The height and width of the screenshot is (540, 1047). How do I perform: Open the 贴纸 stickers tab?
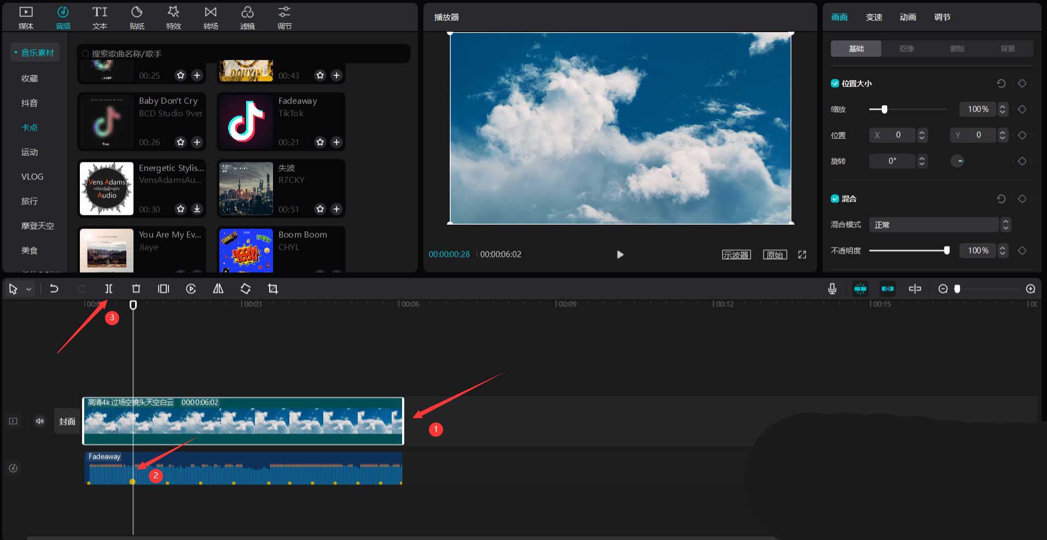pos(137,17)
